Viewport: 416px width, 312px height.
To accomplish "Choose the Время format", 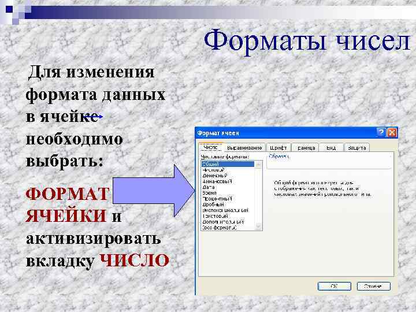I will (228, 193).
